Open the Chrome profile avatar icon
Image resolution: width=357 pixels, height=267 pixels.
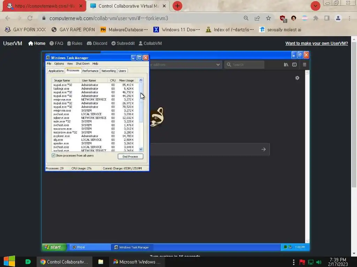[x=338, y=18]
